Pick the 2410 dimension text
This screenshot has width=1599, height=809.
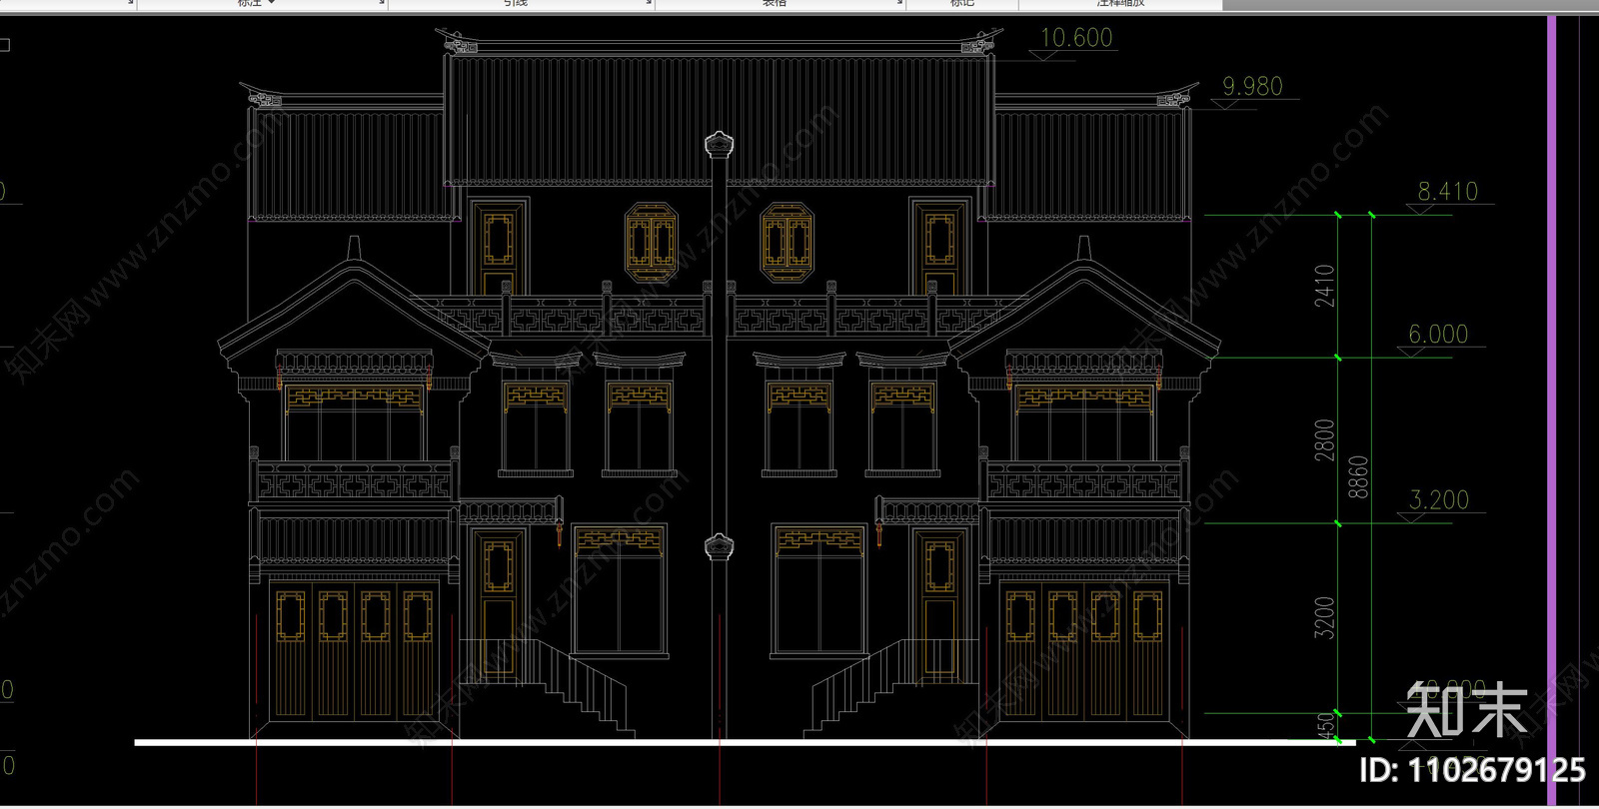1324,286
